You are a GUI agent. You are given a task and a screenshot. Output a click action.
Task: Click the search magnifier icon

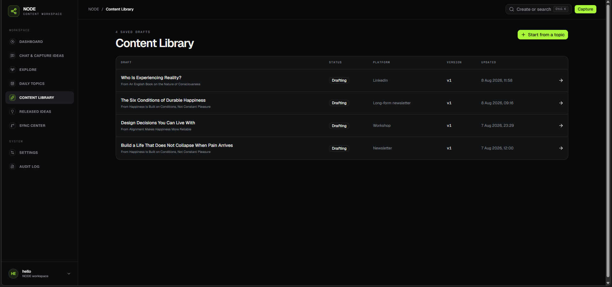pos(512,9)
